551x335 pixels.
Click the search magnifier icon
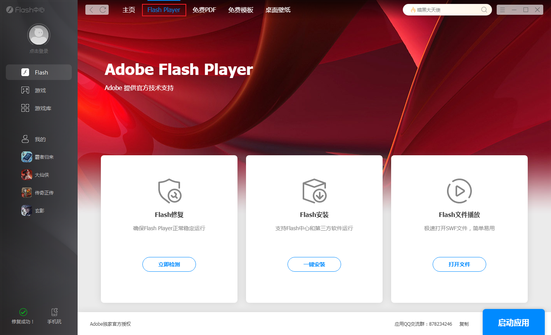click(484, 10)
